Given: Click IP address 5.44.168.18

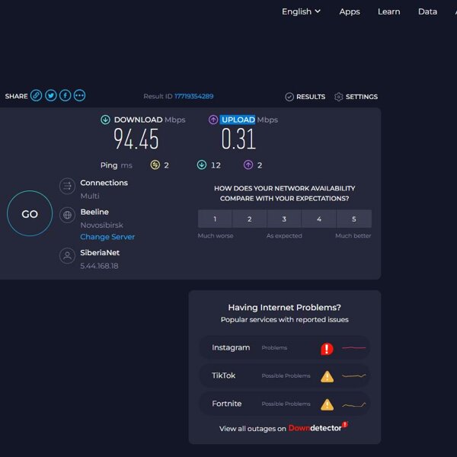Looking at the screenshot, I should pyautogui.click(x=99, y=266).
